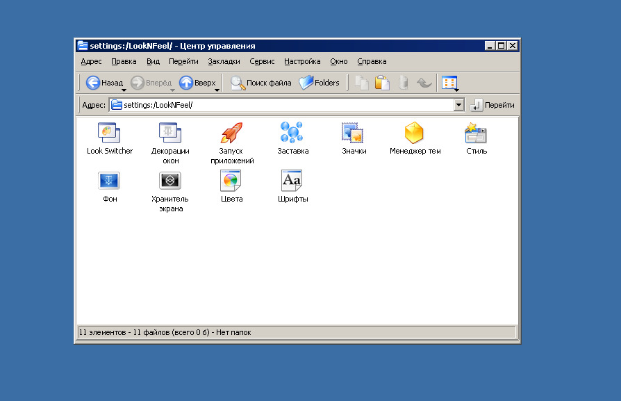
Task: Open the Look Switcher settings icon
Action: [109, 133]
